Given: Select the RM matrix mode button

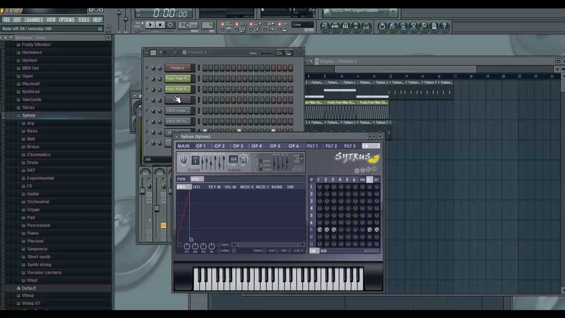Looking at the screenshot, I should pyautogui.click(x=324, y=251).
